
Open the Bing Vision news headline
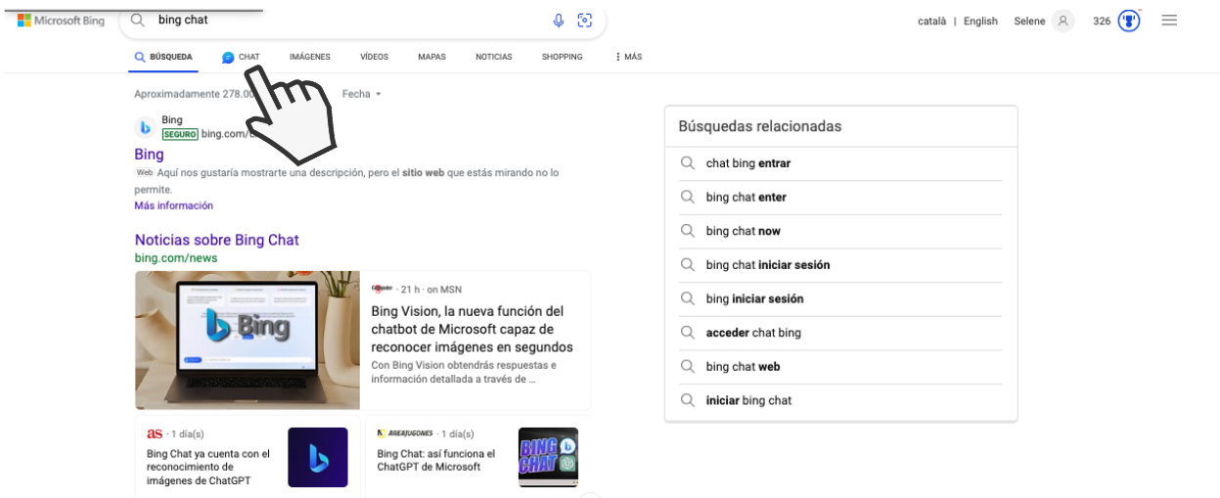click(473, 329)
